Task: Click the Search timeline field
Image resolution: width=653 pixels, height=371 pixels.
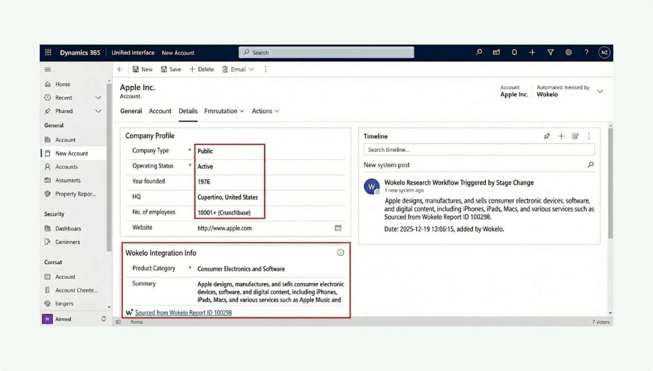Action: [x=479, y=150]
